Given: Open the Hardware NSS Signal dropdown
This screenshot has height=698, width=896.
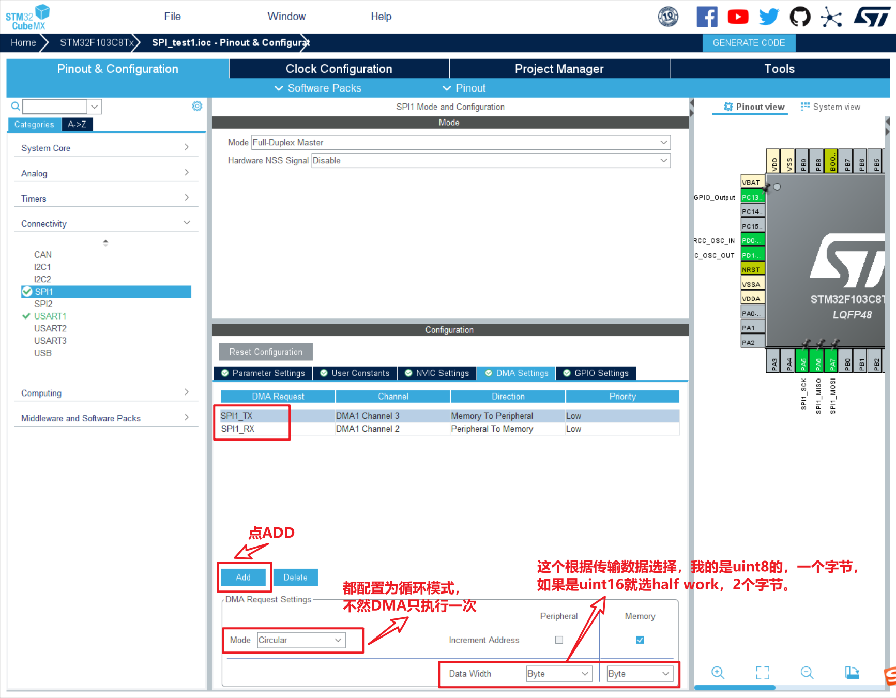Looking at the screenshot, I should 491,160.
